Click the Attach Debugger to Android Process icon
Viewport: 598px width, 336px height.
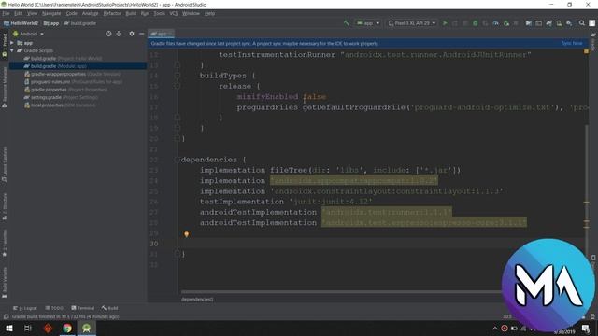(506, 23)
